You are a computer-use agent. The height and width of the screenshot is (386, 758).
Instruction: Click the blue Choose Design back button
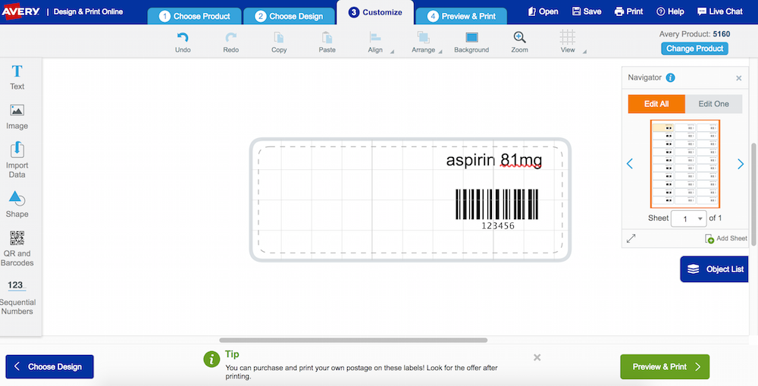coord(50,366)
